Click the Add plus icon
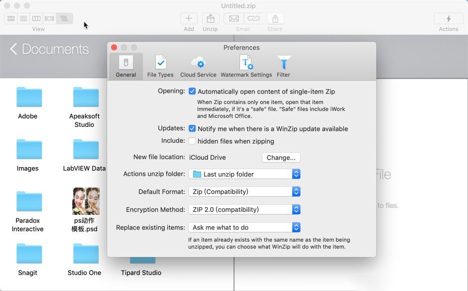This screenshot has height=291, width=468. coord(189,18)
